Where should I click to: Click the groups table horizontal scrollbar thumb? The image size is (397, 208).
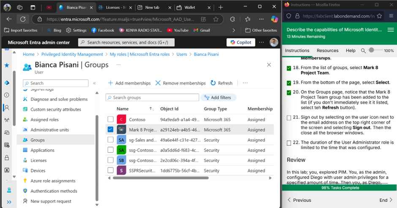(160, 178)
